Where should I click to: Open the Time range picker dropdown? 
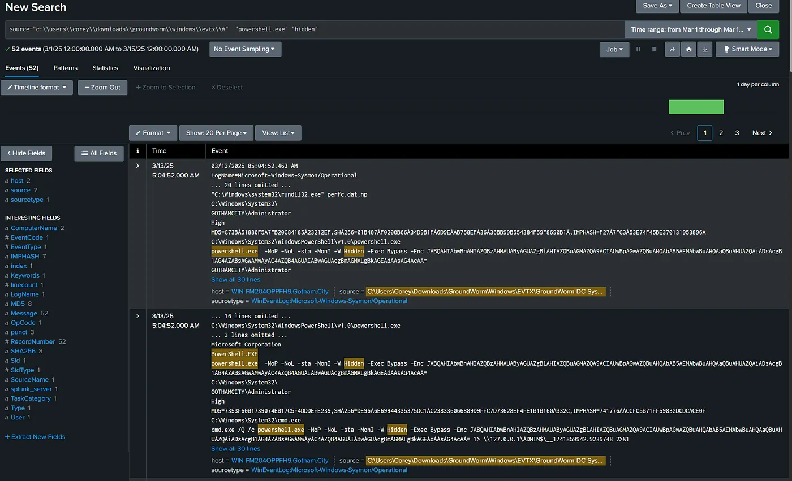click(x=691, y=29)
